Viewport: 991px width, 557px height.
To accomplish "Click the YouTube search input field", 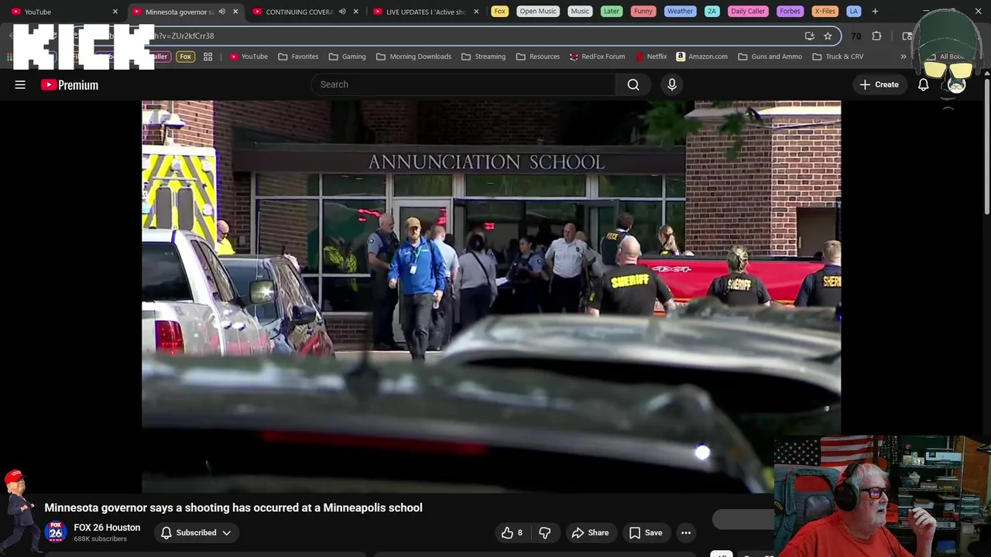I will pyautogui.click(x=463, y=84).
